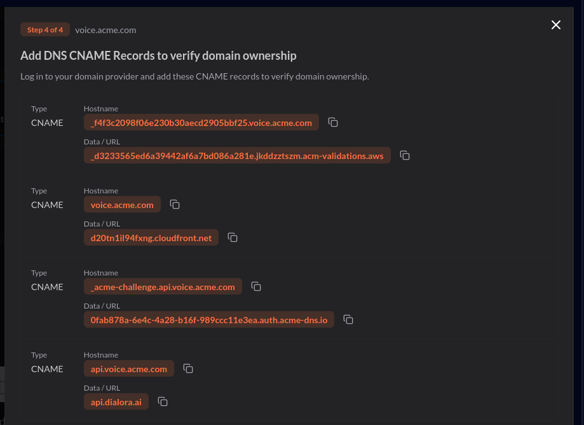Viewport: 584px width, 425px height.
Task: Copy the api.dialora.ai data URL
Action: (163, 401)
